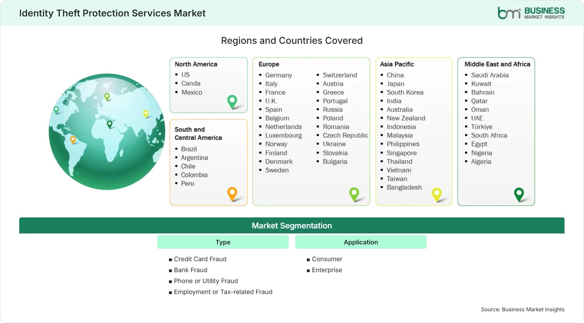This screenshot has width=584, height=323.
Task: Click the globe illustration
Action: click(107, 132)
